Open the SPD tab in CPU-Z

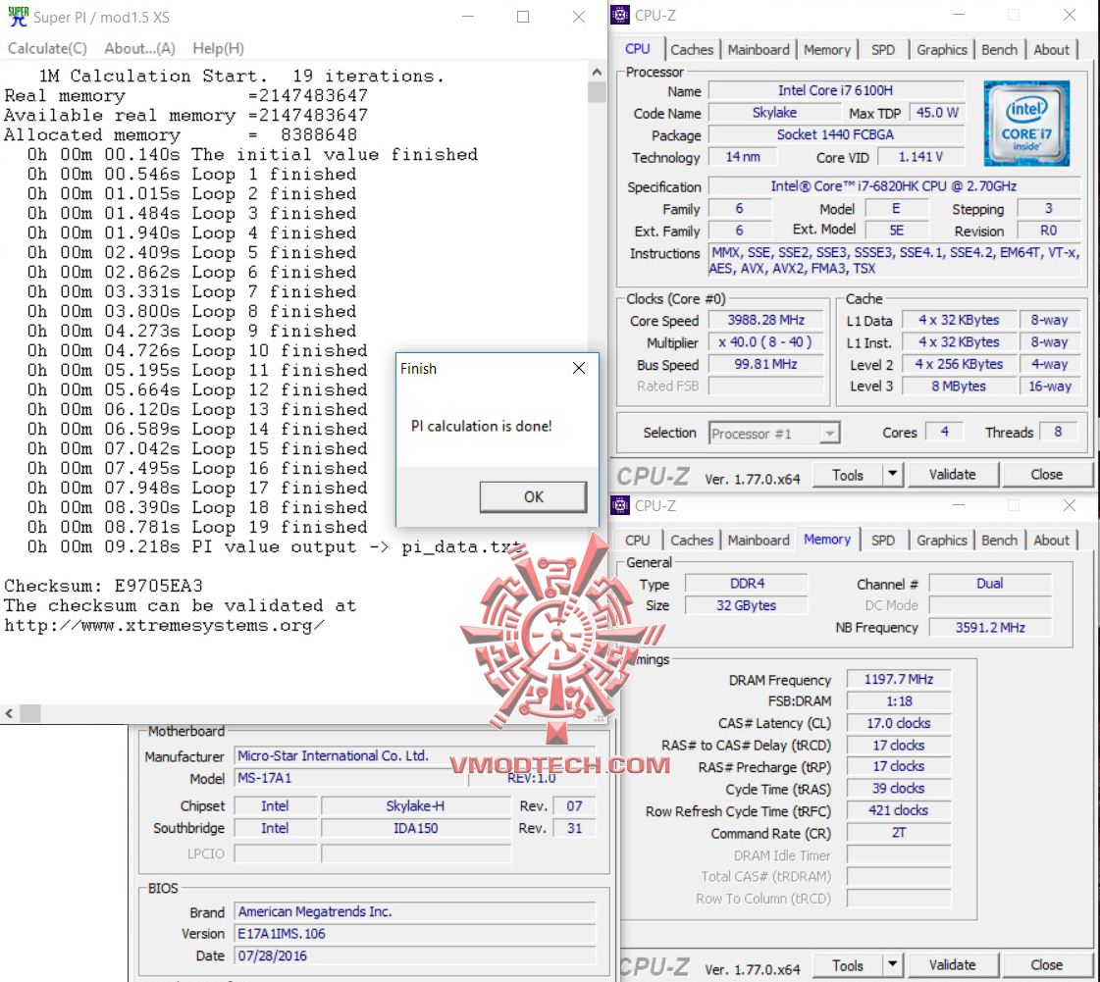click(883, 49)
